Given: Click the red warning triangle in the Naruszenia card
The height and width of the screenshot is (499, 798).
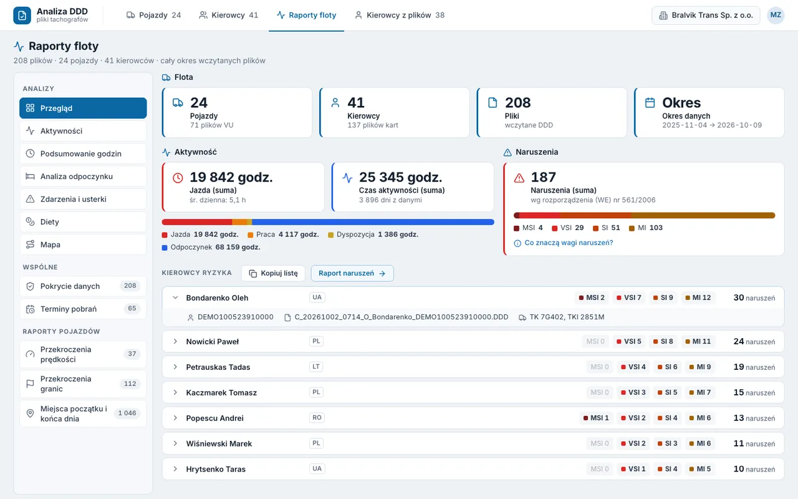Looking at the screenshot, I should coord(519,178).
